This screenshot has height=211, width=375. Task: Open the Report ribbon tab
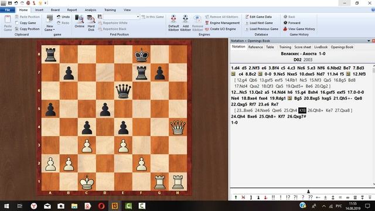point(72,10)
